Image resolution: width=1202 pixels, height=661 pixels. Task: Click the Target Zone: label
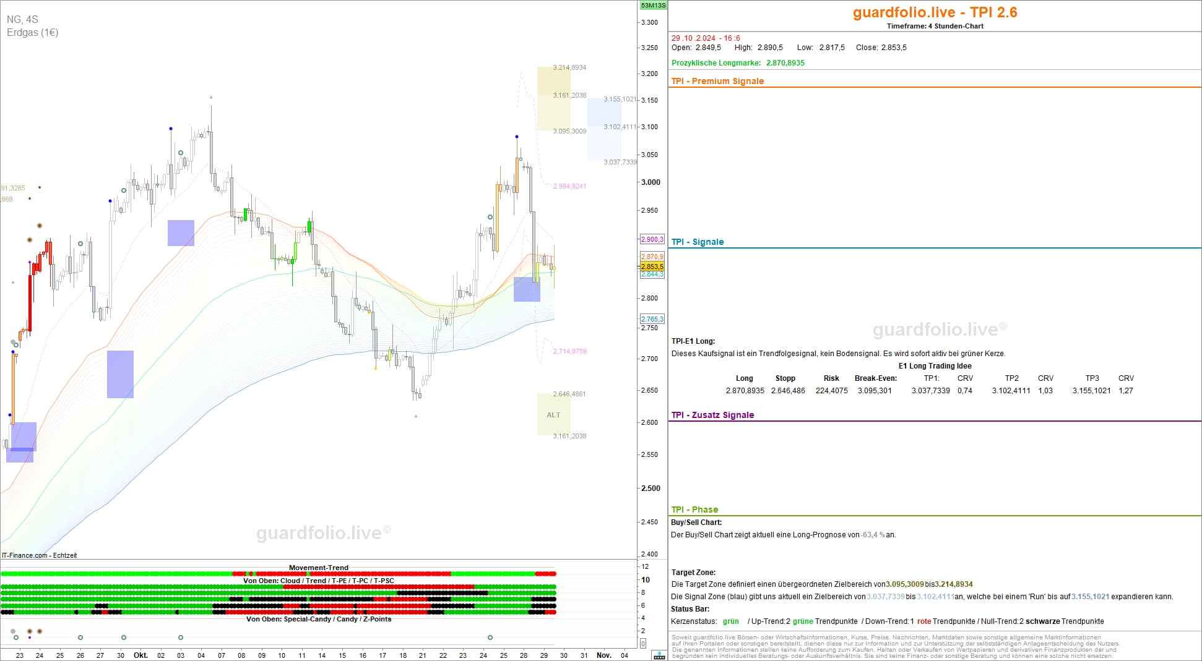pos(693,573)
